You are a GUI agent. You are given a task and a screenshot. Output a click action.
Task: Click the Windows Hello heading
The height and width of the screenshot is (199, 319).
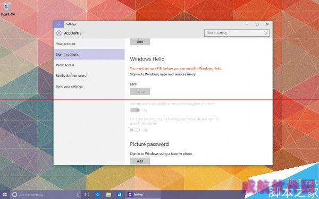pos(147,59)
